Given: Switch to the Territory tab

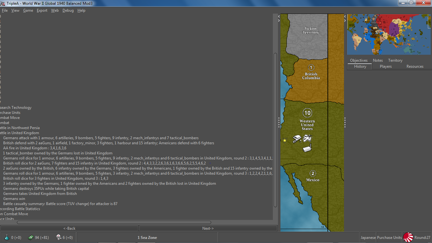Looking at the screenshot, I should pyautogui.click(x=395, y=60).
